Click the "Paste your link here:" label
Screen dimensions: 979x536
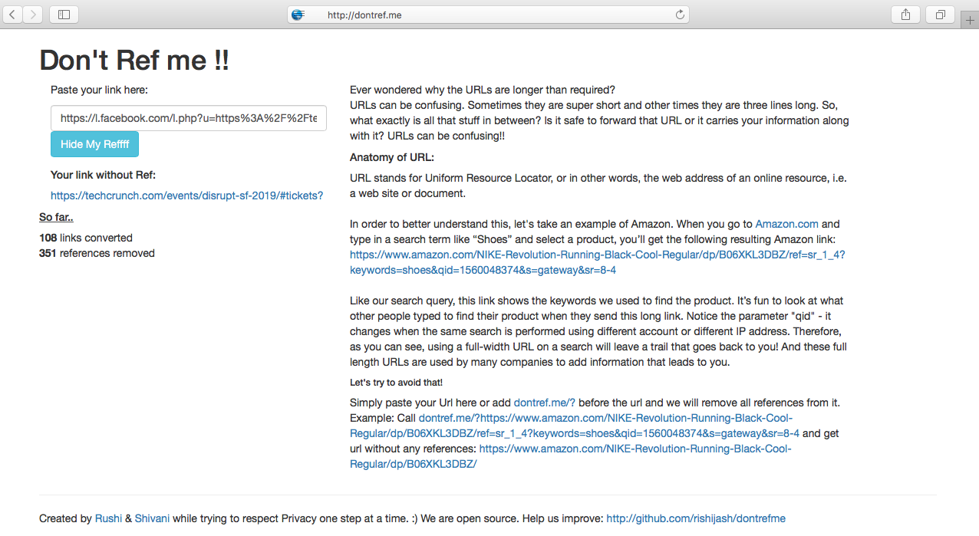pos(99,90)
